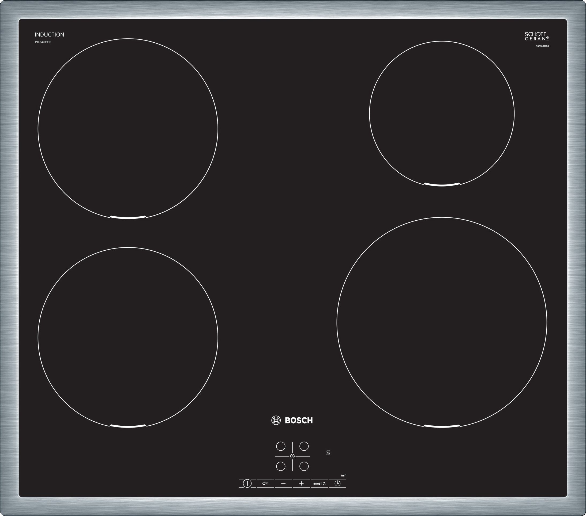Select the rear left zone indicator
Viewport: 586px width, 516px height.
281,446
